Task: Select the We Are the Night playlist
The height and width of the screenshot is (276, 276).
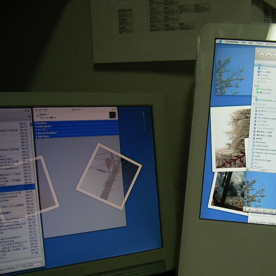Action: click(261, 160)
